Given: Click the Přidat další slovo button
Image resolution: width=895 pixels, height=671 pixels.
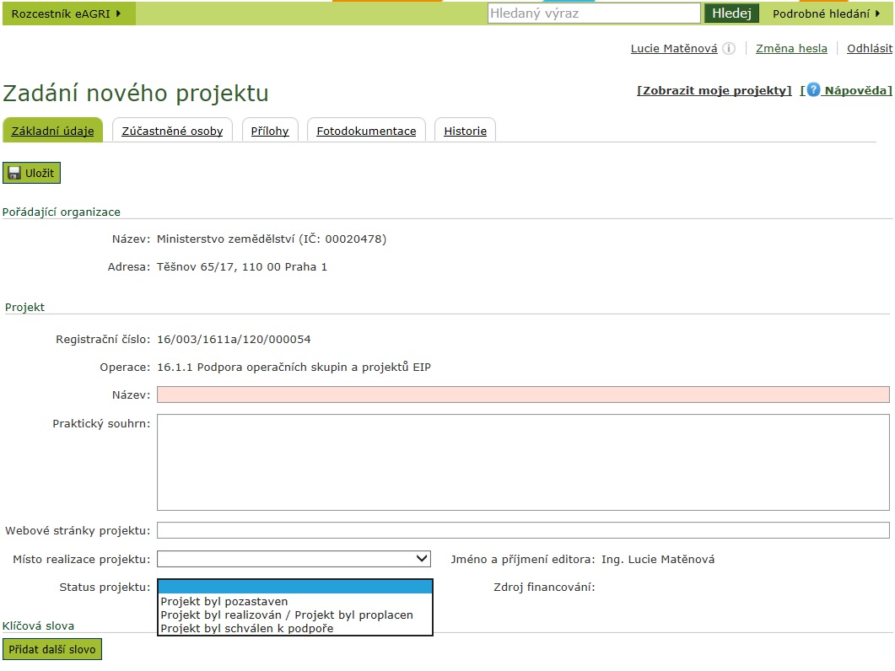Looking at the screenshot, I should (x=52, y=650).
